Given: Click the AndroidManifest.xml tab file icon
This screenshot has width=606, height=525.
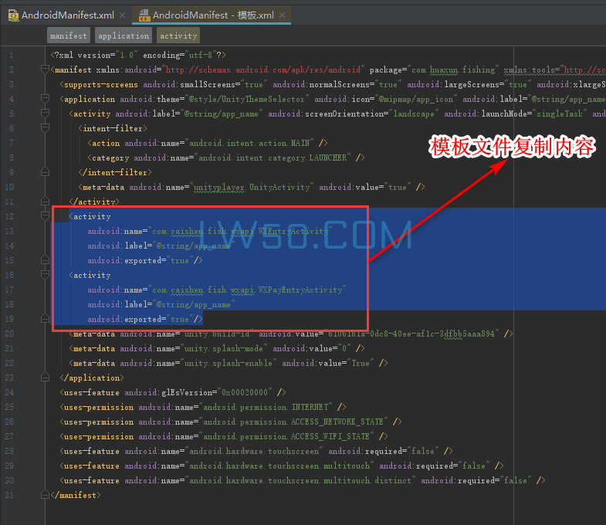Looking at the screenshot, I should (x=12, y=15).
